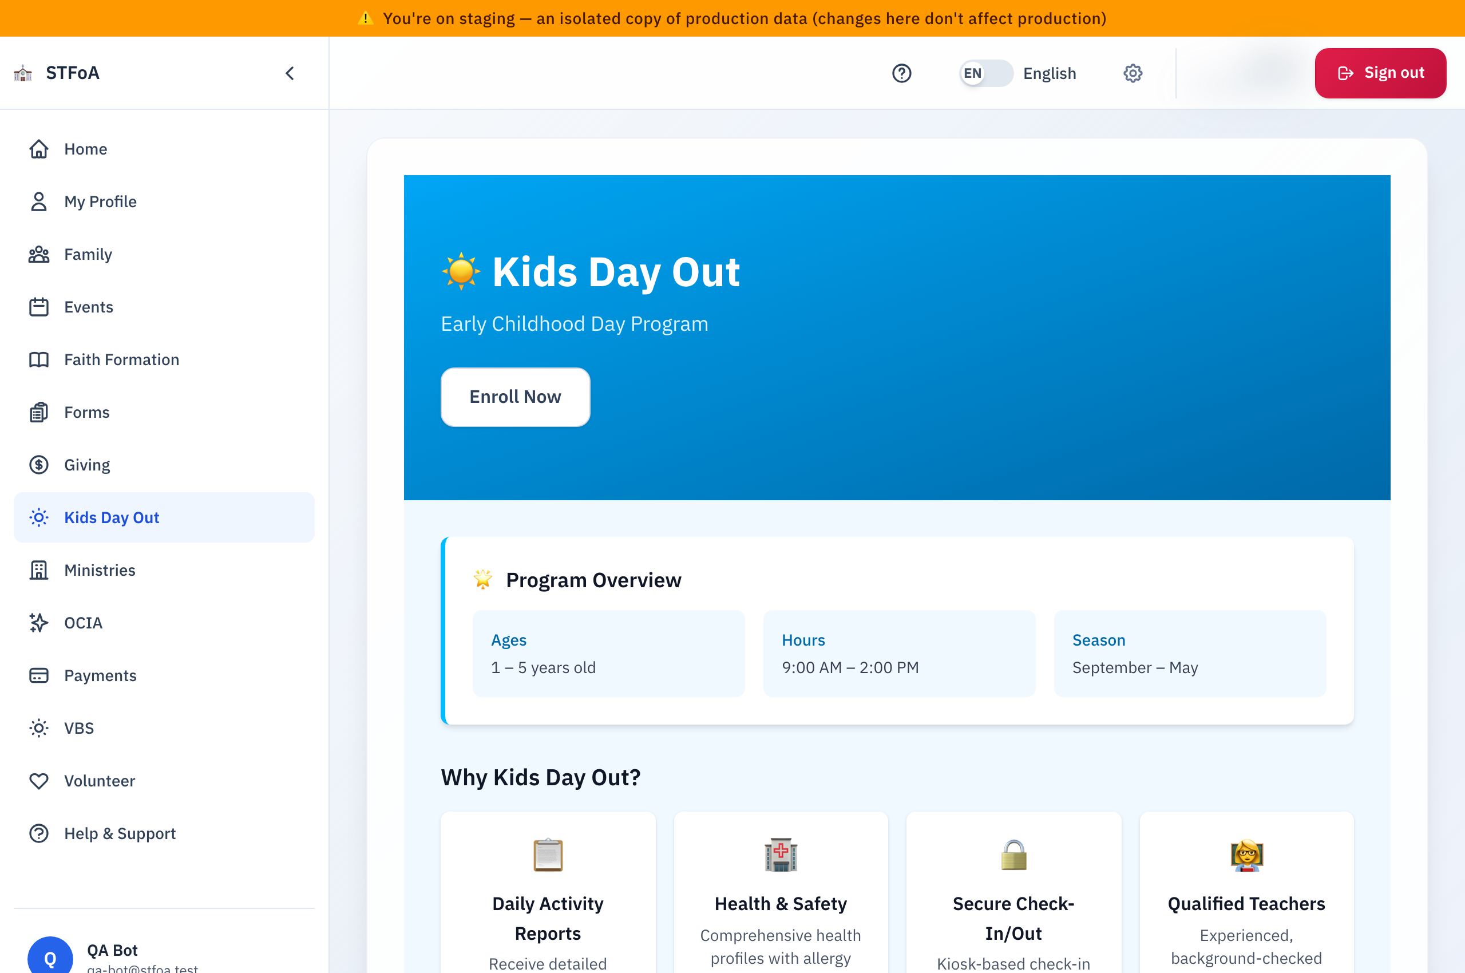The width and height of the screenshot is (1465, 973).
Task: Click the My Profile person icon
Action: click(x=38, y=201)
